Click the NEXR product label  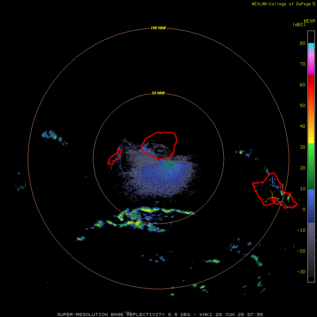click(x=309, y=21)
